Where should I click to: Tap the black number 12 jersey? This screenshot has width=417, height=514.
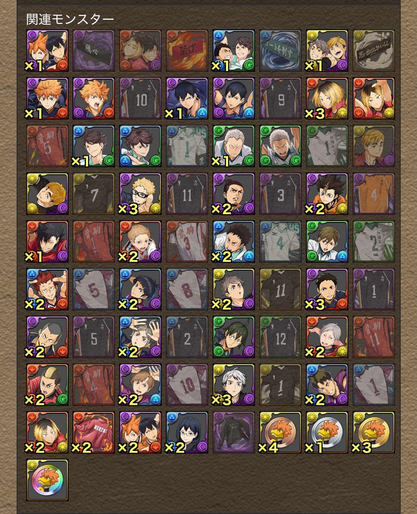[280, 337]
